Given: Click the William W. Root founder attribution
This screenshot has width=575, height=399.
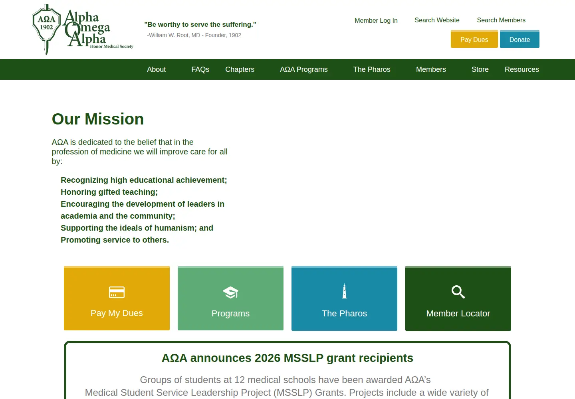Looking at the screenshot, I should pos(194,35).
